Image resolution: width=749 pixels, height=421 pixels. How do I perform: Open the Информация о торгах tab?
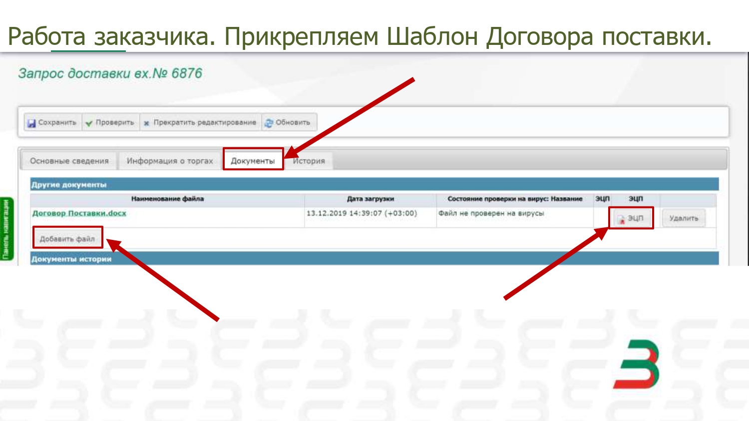coord(170,161)
